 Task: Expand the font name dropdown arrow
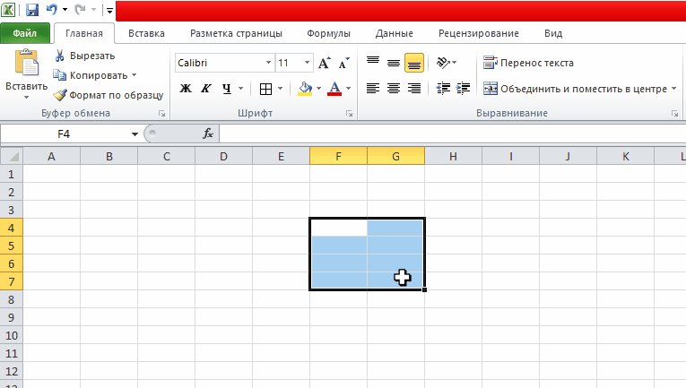point(269,63)
